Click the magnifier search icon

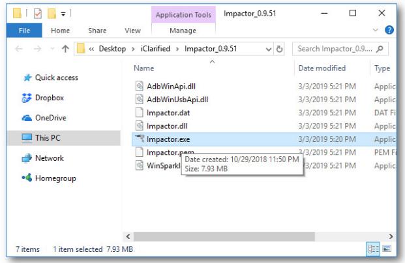coord(380,49)
